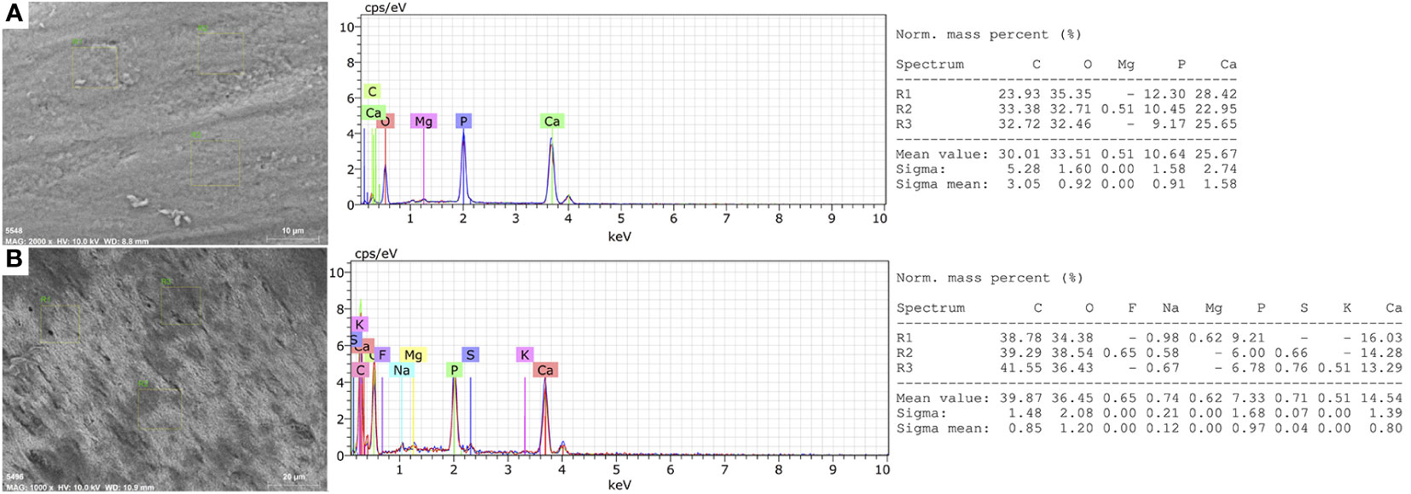Click the sulfur value 0.76 in table B
Viewport: 1411px width, 494px height.
(x=1292, y=368)
